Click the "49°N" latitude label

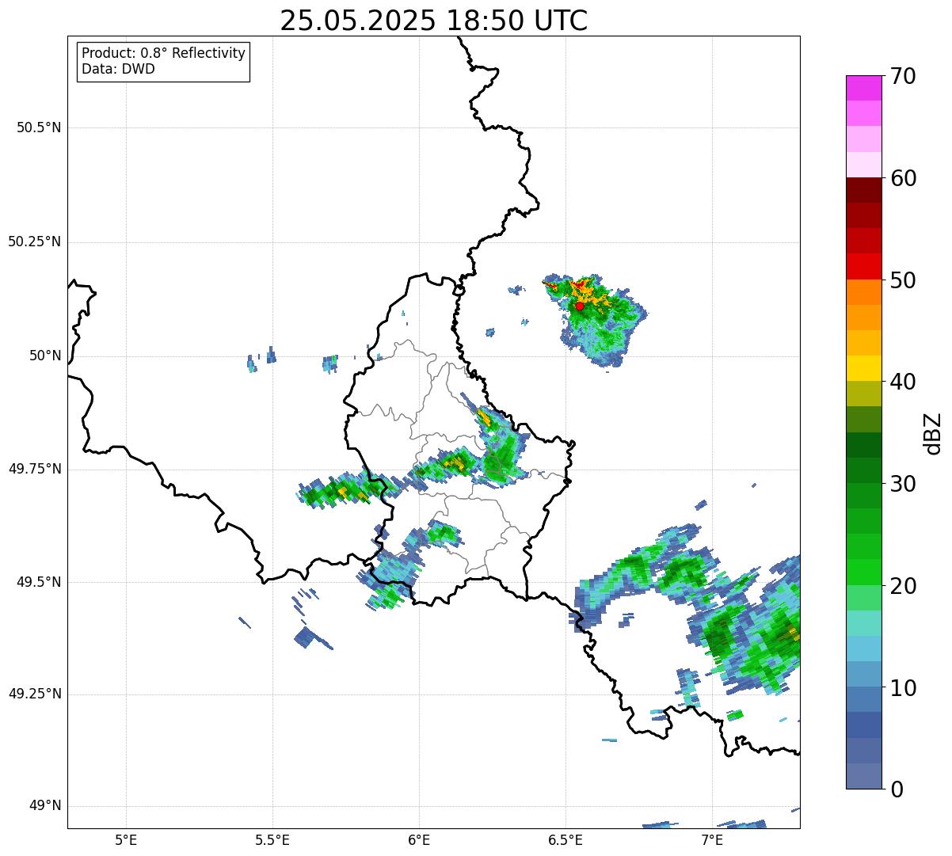pyautogui.click(x=45, y=806)
